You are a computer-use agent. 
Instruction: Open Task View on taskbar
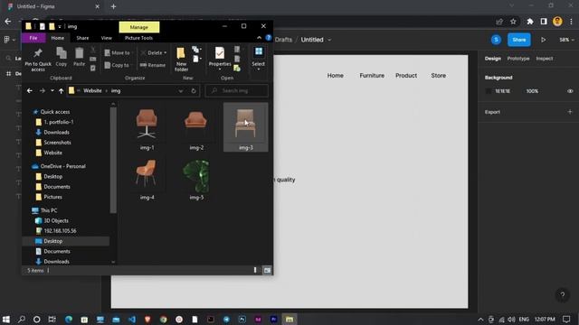tap(52, 319)
